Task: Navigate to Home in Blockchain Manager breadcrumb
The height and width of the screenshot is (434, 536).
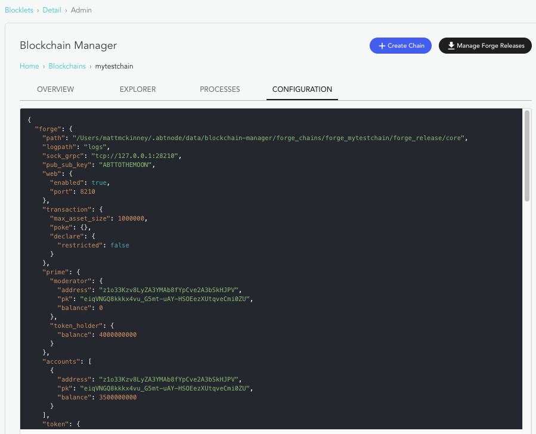Action: (x=29, y=66)
